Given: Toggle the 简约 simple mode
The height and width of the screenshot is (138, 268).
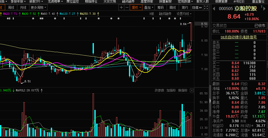Looking at the screenshot, I should pyautogui.click(x=185, y=8).
